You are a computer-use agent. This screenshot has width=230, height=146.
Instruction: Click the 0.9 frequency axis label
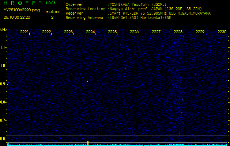(3, 84)
